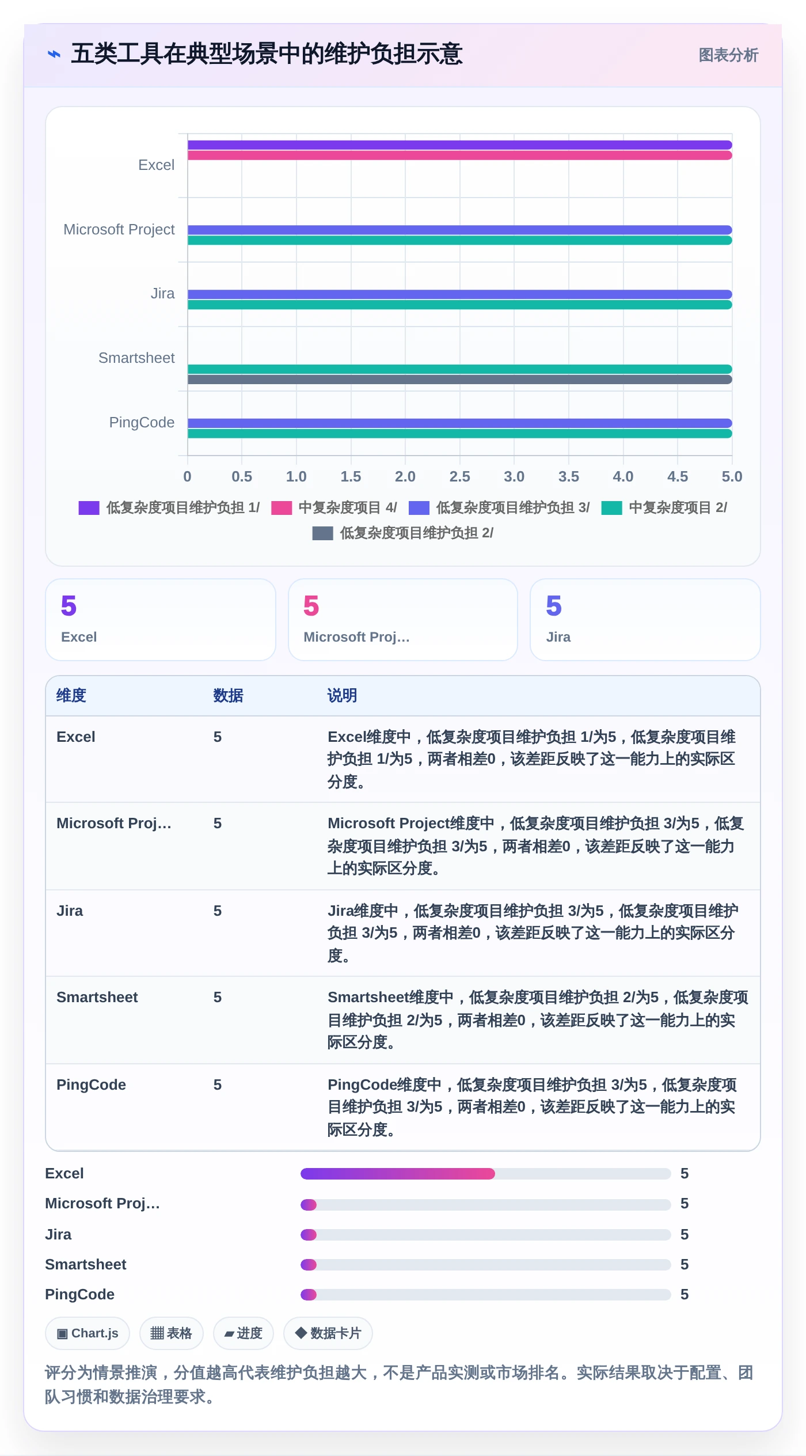Click the purple Excel bar in the chart
The width and height of the screenshot is (806, 1456).
pyautogui.click(x=459, y=145)
